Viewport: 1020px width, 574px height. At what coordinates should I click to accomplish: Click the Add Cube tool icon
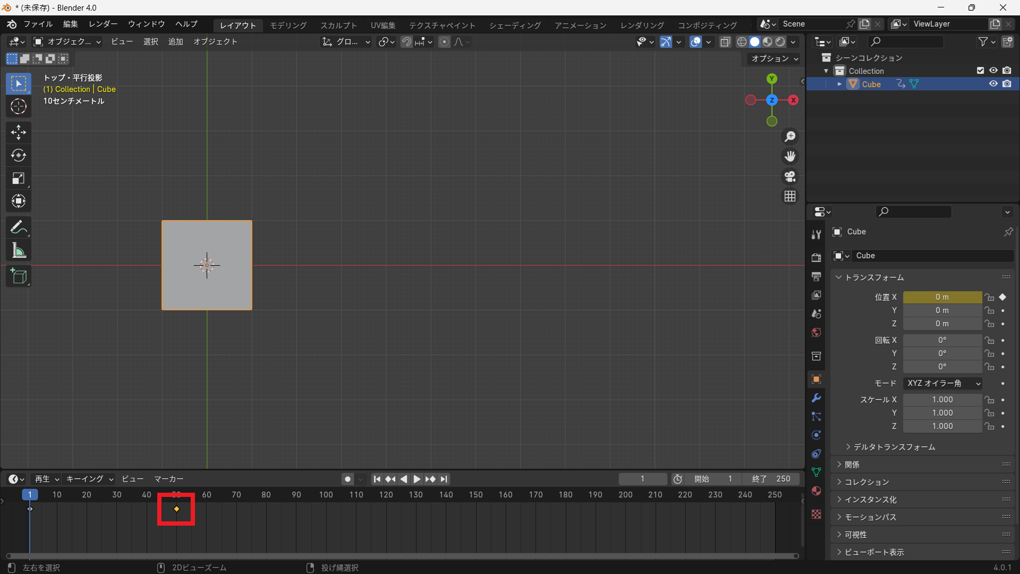(19, 276)
